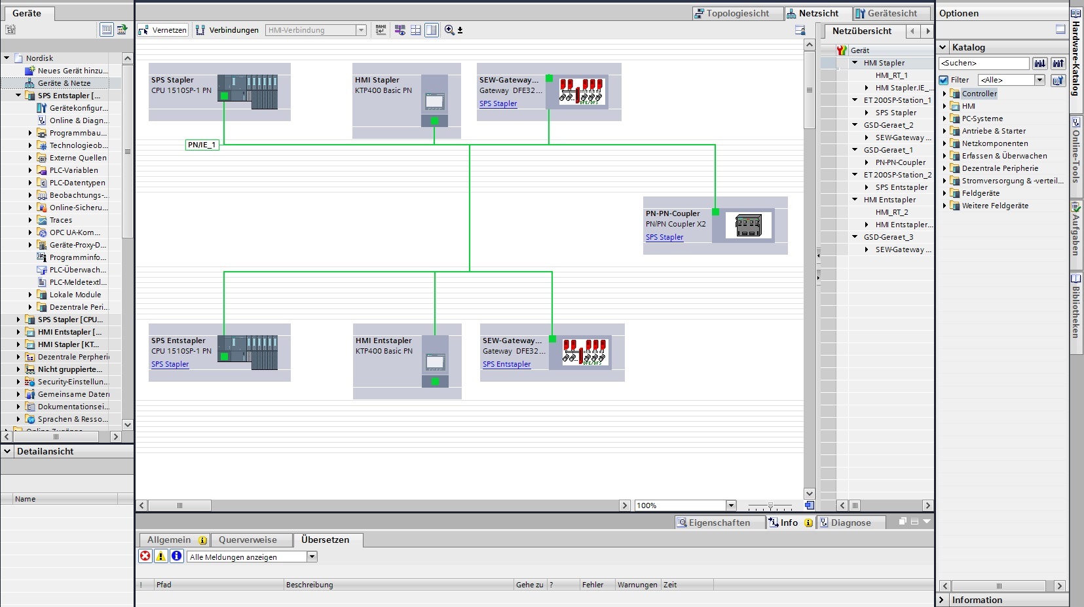Click the show address labels NAME icon

pos(381,30)
